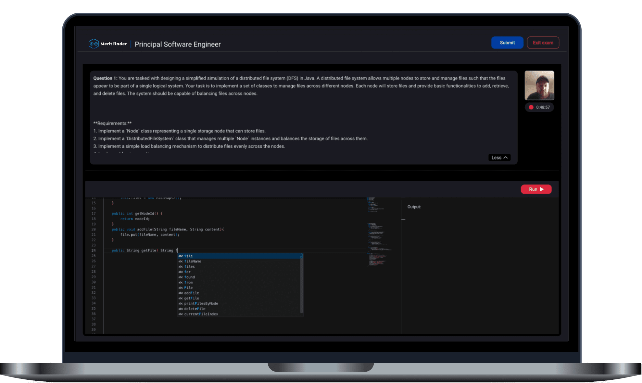
Task: Submit the exam
Action: [507, 43]
